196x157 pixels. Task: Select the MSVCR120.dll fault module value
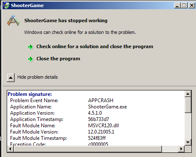103,126
